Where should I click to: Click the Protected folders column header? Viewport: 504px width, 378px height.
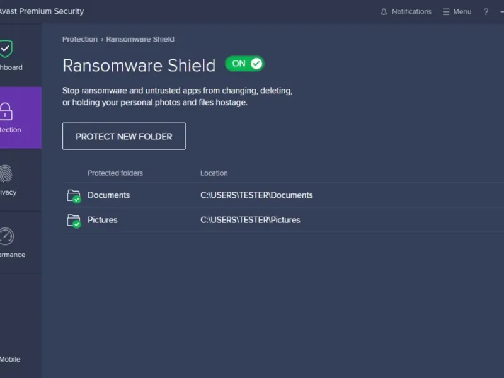click(115, 173)
